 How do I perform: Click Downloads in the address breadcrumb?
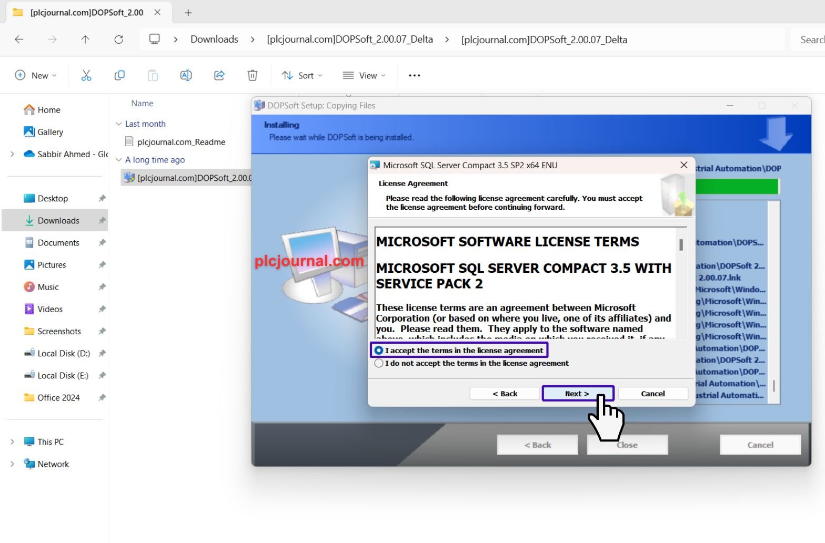[x=214, y=39]
